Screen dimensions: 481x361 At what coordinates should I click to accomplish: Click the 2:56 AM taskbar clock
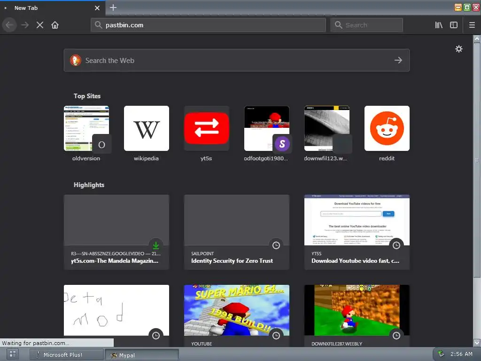click(x=461, y=354)
